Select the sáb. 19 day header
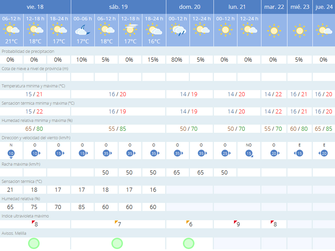 pyautogui.click(x=118, y=7)
